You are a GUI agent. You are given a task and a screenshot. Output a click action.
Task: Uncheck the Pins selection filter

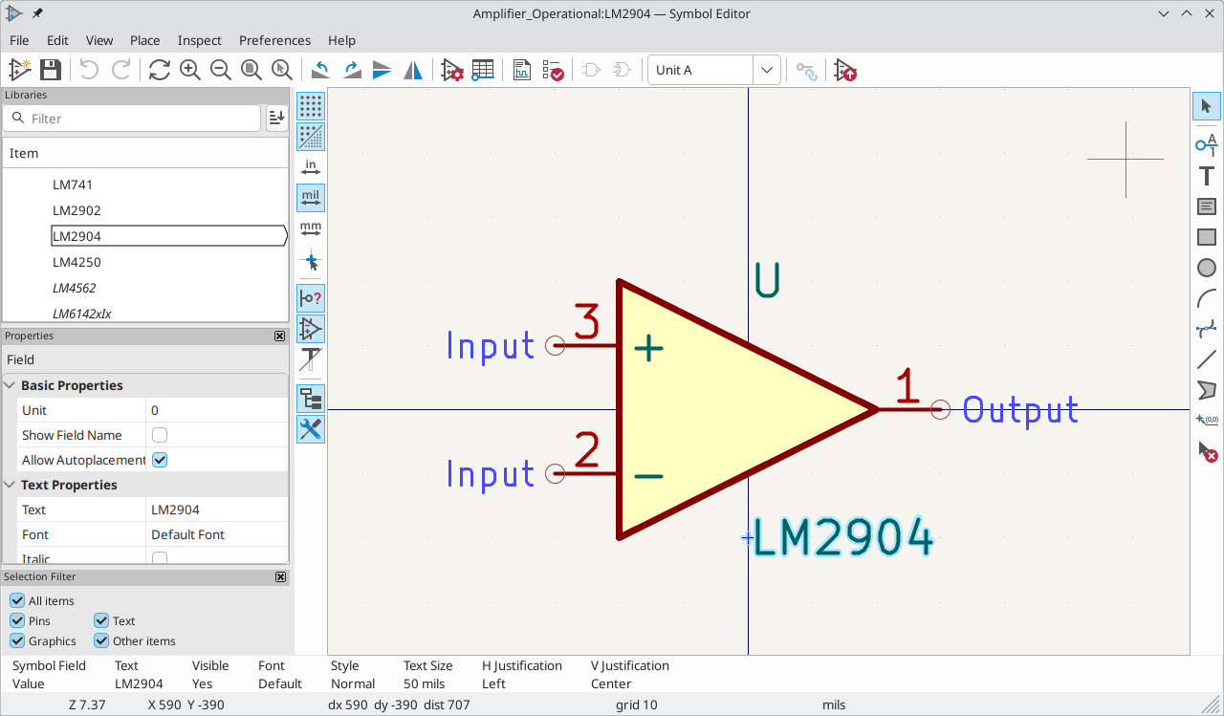coord(17,620)
